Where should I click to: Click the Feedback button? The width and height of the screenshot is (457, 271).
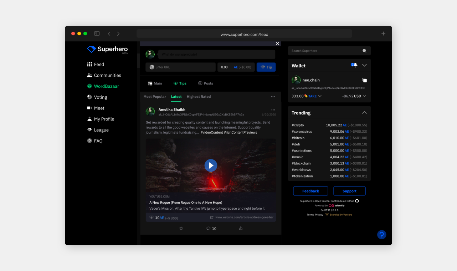coord(310,191)
